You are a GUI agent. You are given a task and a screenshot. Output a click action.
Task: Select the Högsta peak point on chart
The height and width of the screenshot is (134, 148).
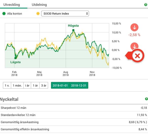[73, 30]
